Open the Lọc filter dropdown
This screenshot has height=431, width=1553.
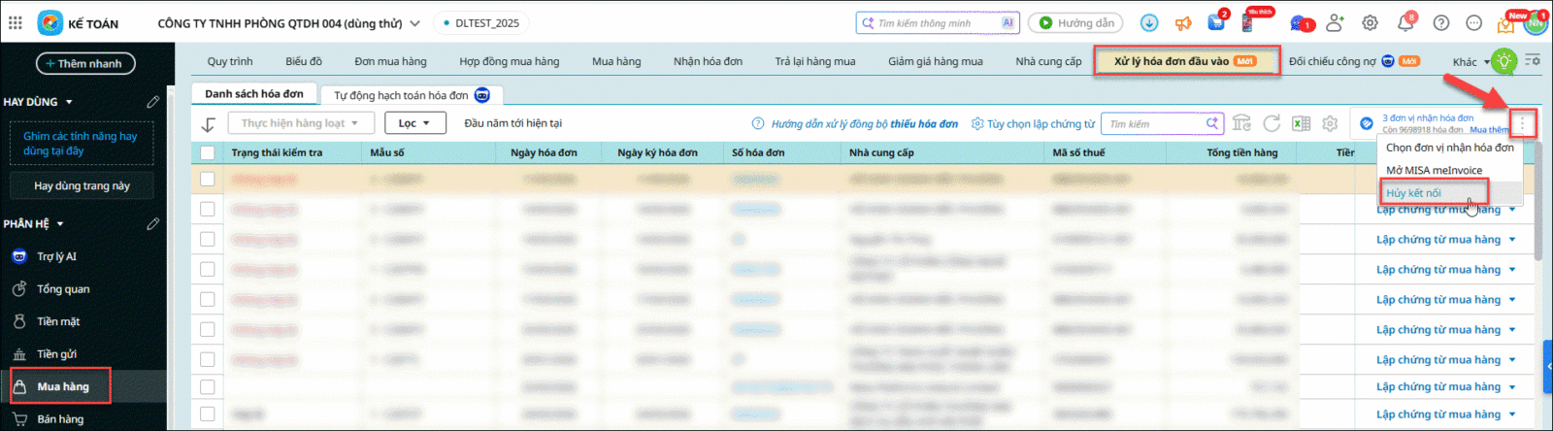414,123
